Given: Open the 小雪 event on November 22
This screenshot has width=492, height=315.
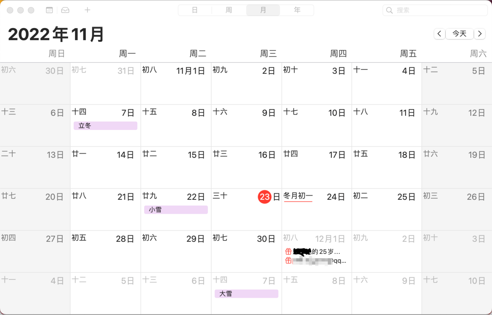Looking at the screenshot, I should (x=176, y=210).
